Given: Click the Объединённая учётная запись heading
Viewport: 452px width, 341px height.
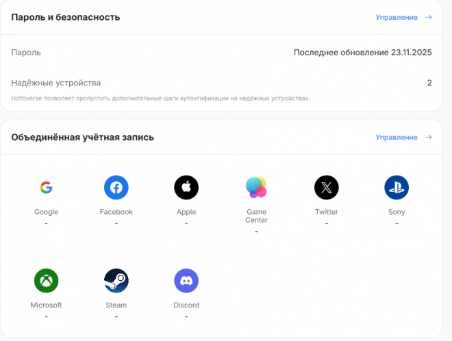Looking at the screenshot, I should click(82, 137).
